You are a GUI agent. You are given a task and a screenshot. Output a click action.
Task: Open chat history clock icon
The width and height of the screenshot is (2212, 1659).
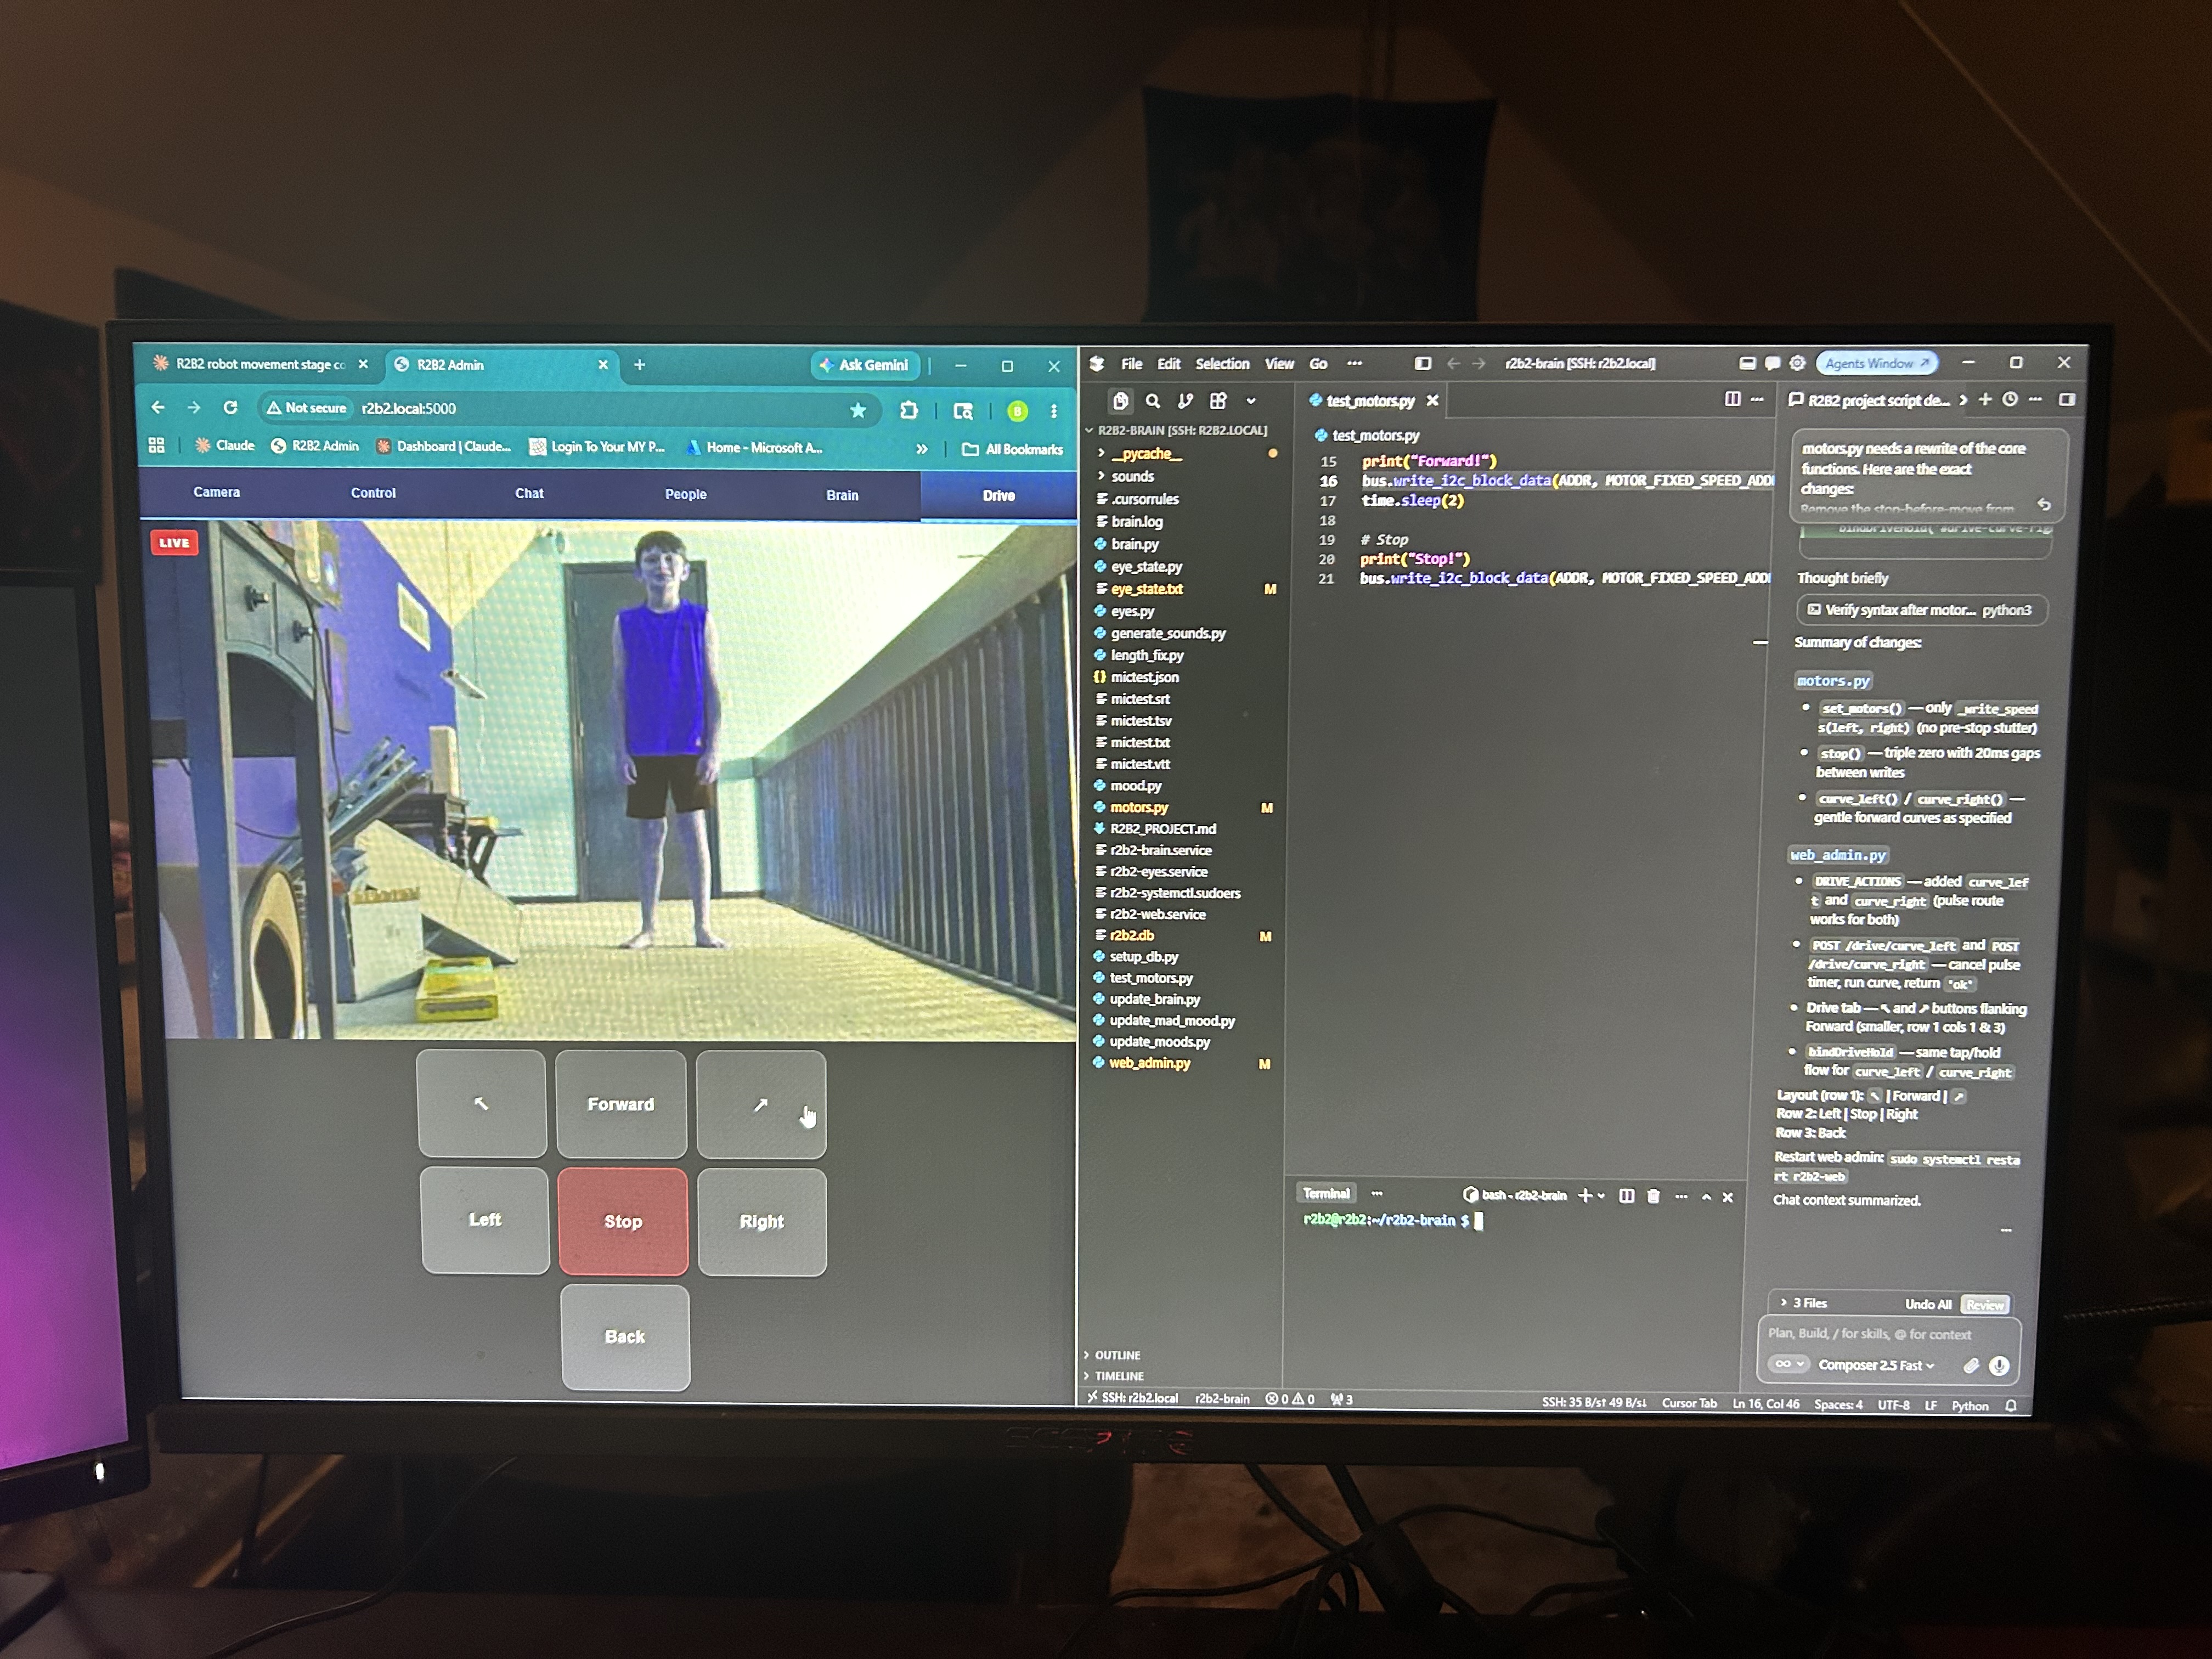[2009, 399]
